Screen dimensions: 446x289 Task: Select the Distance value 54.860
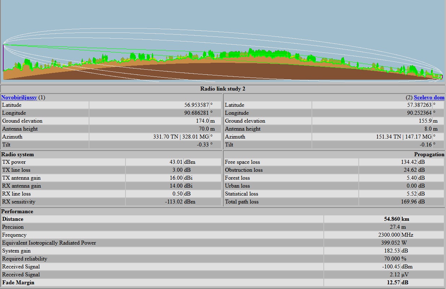click(392, 219)
